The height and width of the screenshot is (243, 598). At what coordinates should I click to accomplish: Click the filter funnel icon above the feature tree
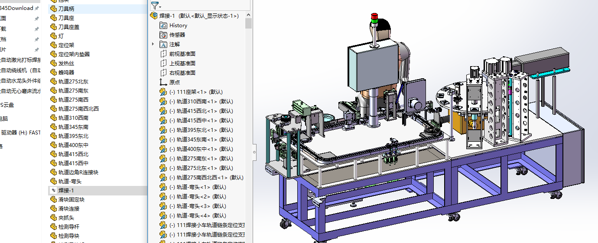(155, 5)
